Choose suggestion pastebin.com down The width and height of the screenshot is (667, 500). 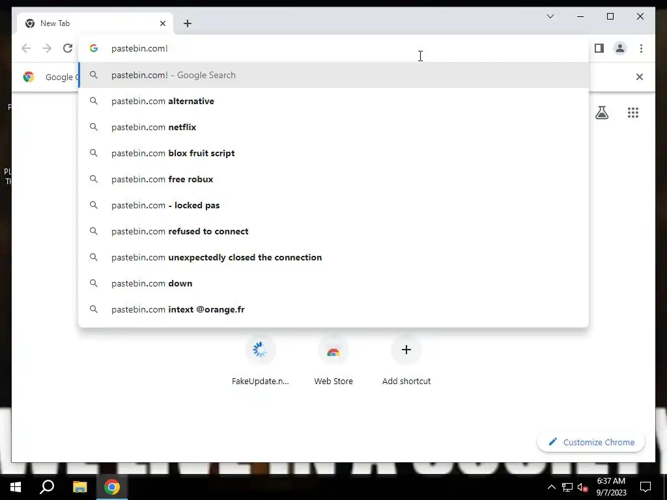334,283
